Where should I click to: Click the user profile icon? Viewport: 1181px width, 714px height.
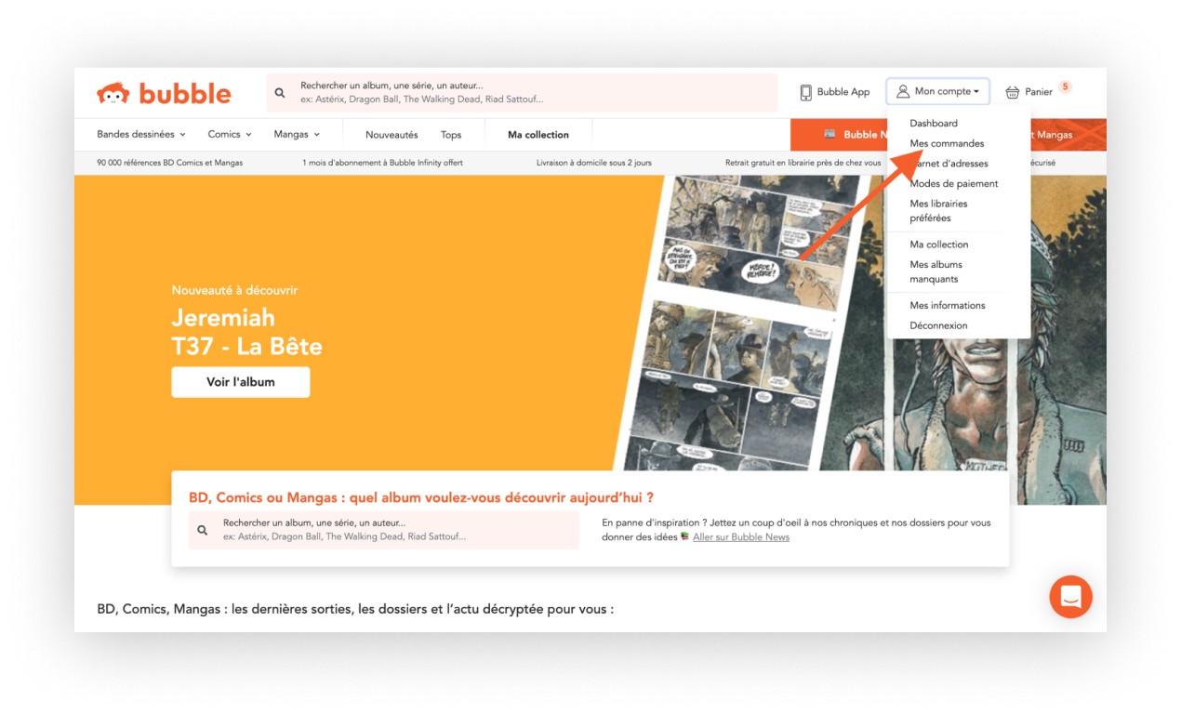tap(903, 91)
